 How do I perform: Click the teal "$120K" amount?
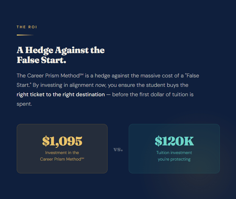point(174,141)
